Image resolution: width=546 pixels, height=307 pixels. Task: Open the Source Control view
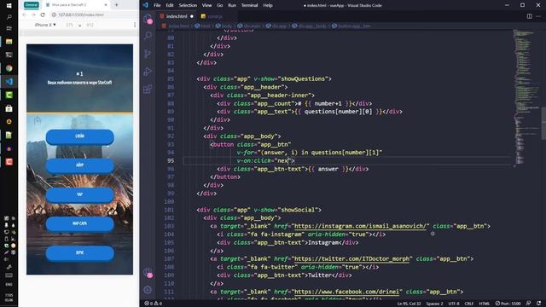click(148, 54)
